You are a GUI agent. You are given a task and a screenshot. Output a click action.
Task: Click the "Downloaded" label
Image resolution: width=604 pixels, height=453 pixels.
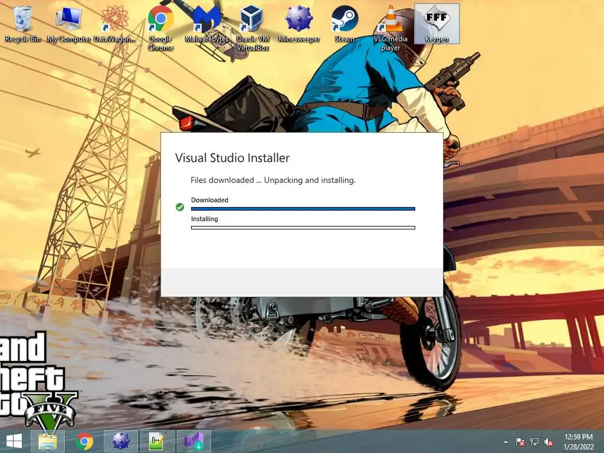point(209,200)
